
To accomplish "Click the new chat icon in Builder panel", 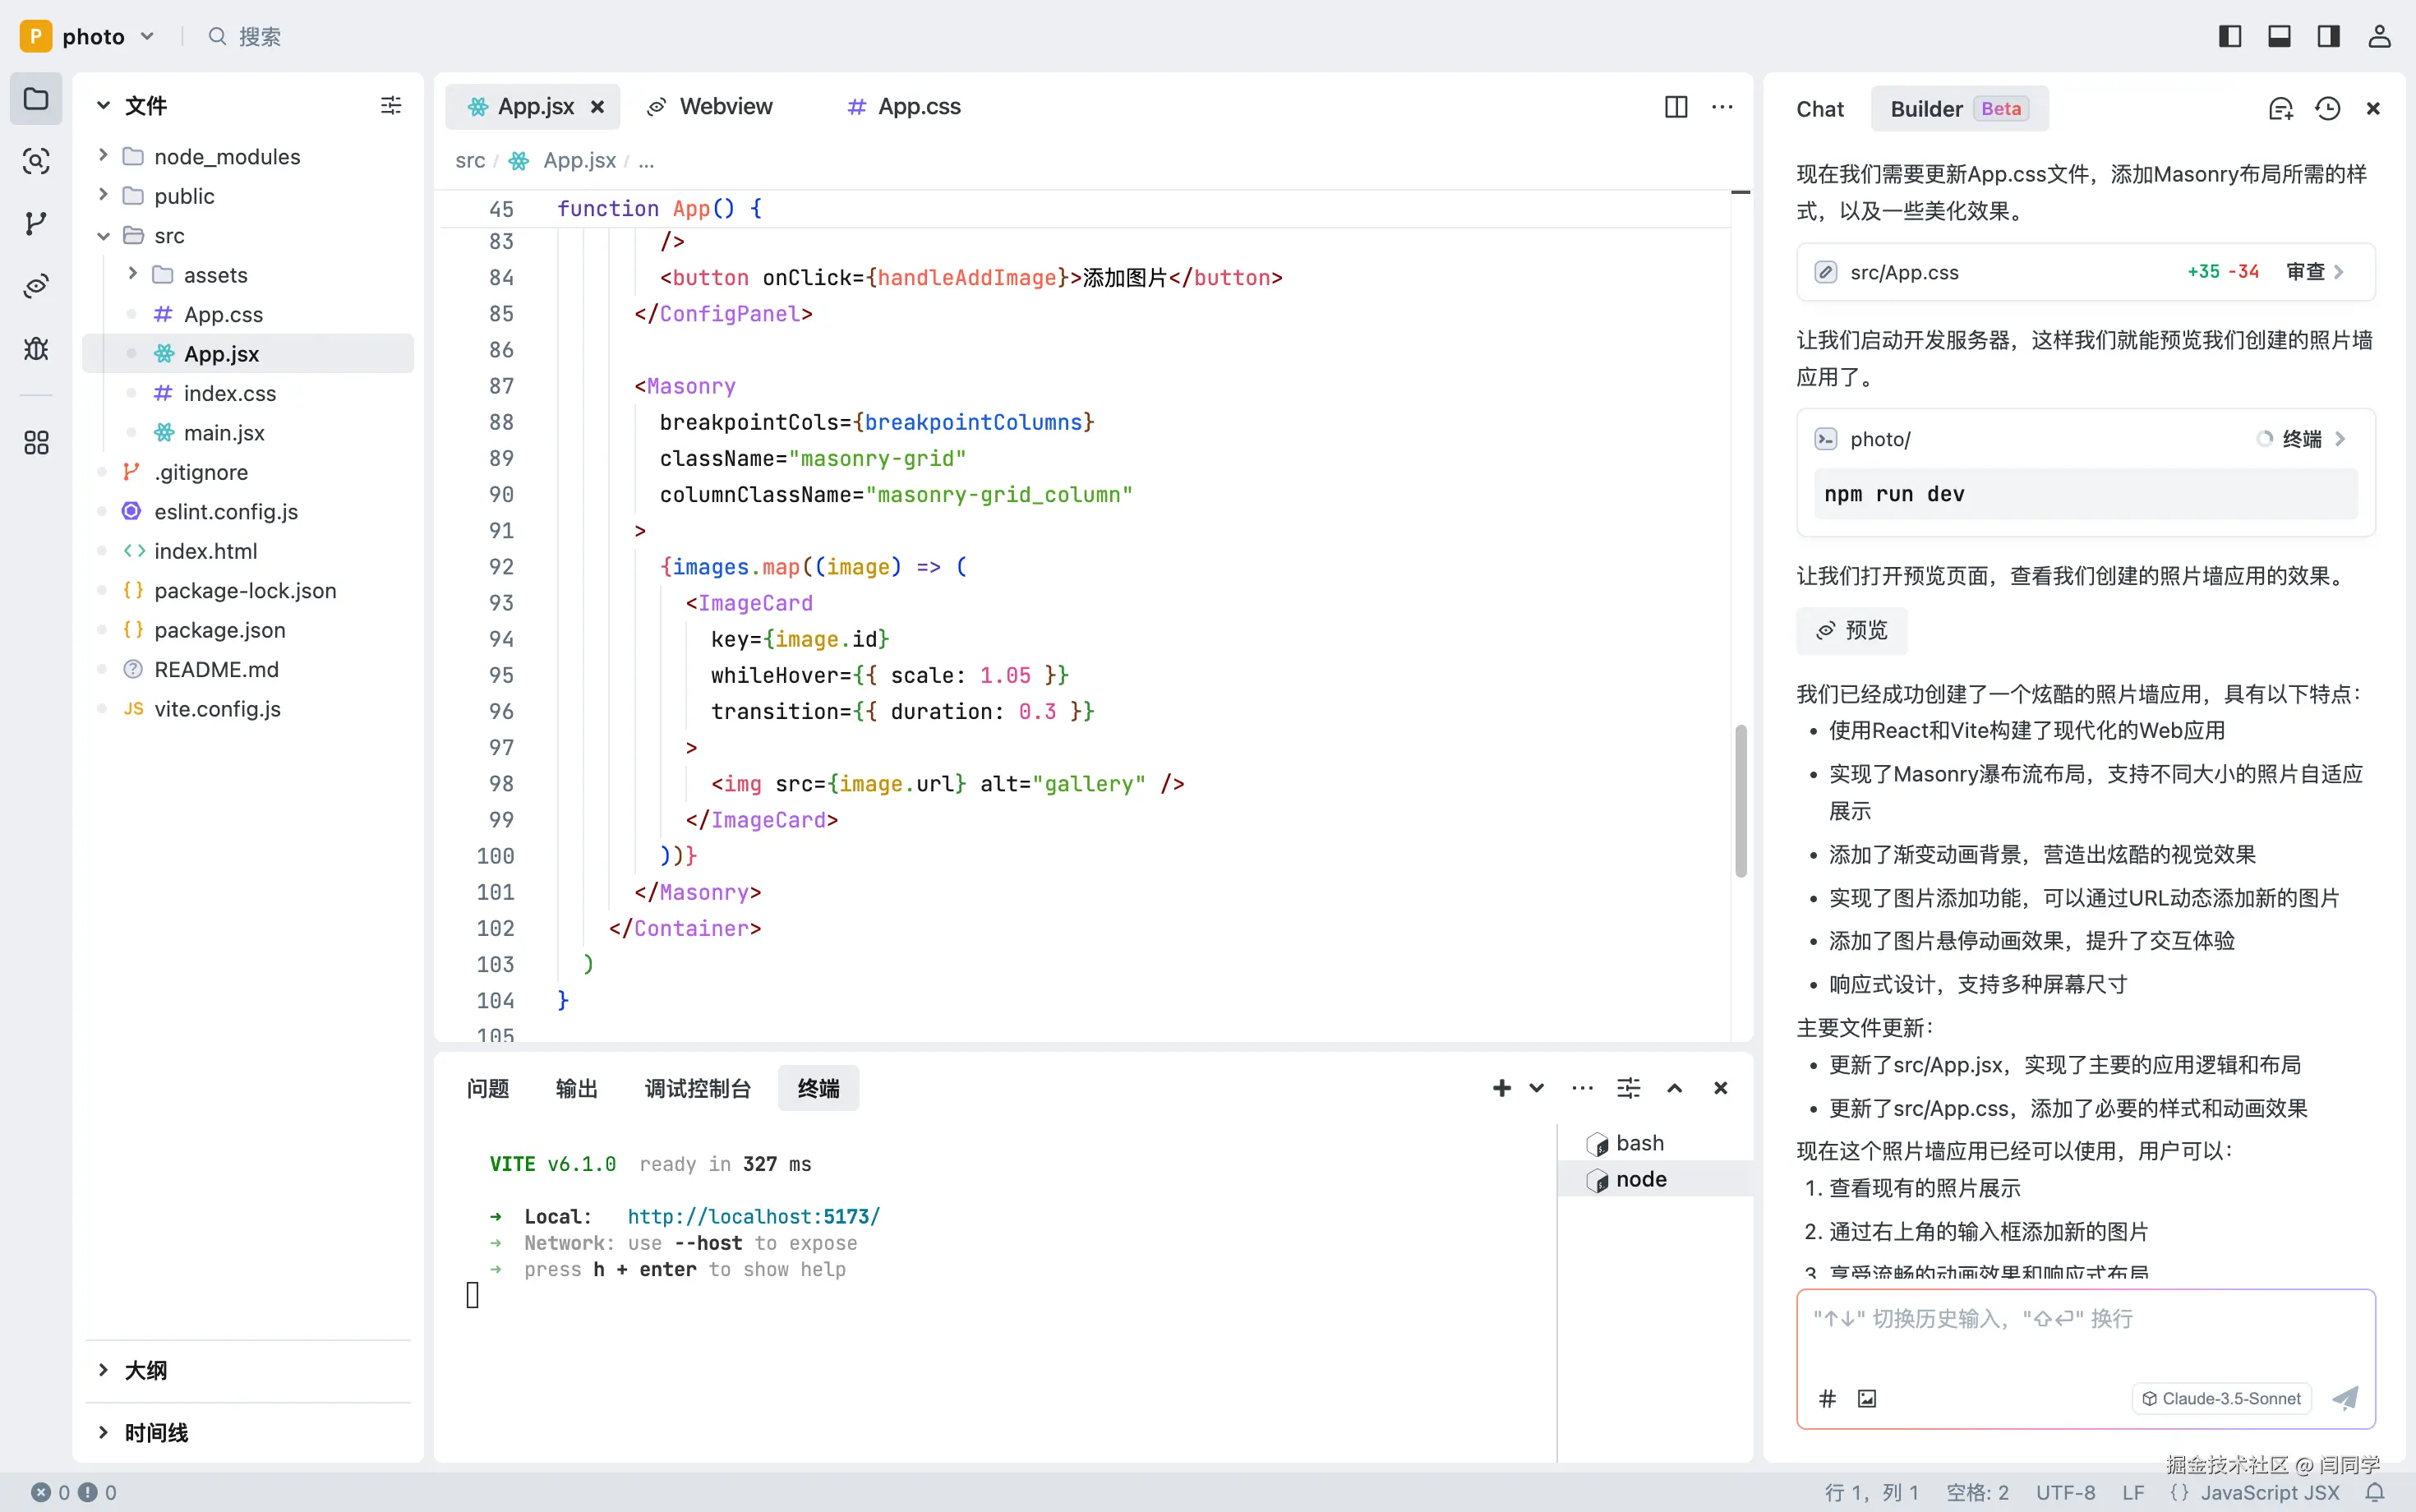I will click(2280, 109).
